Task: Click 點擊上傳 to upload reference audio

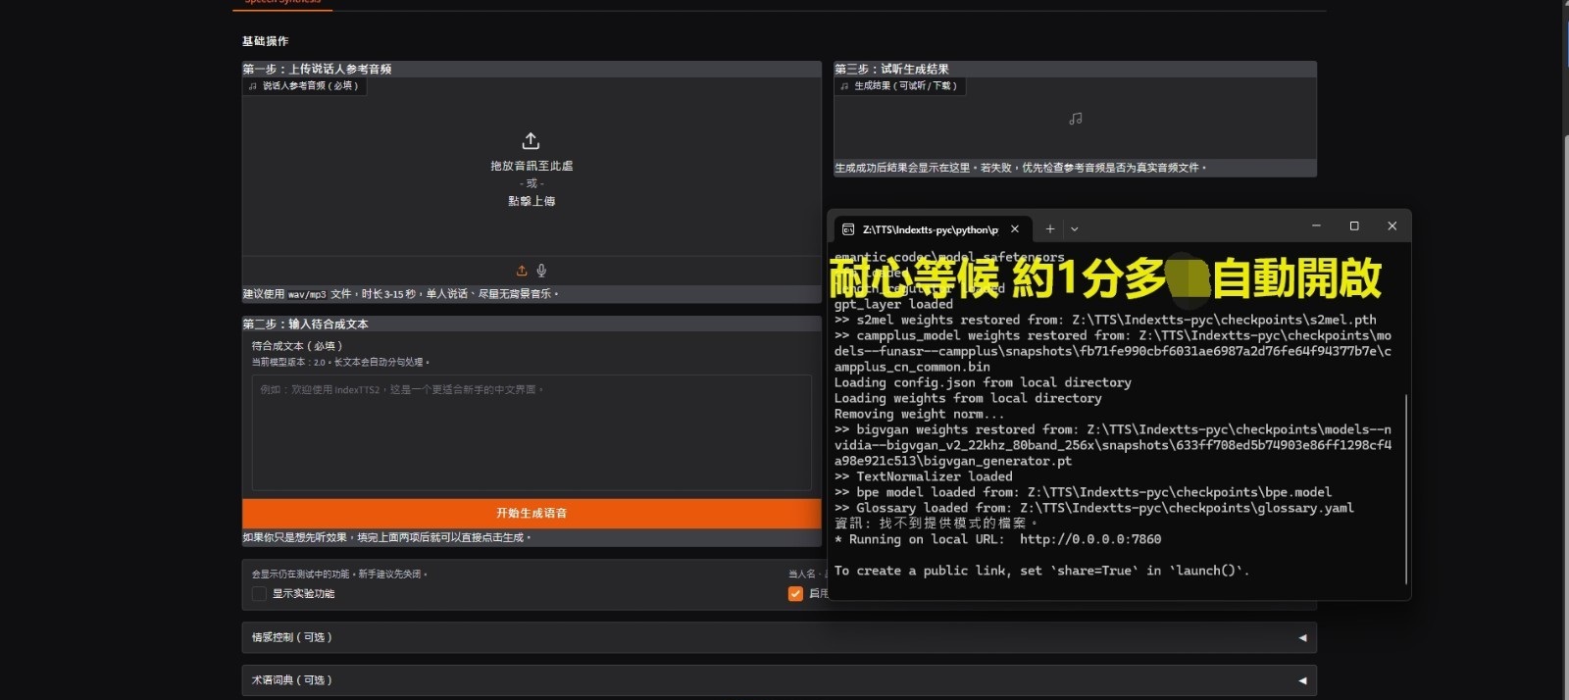Action: [x=531, y=201]
